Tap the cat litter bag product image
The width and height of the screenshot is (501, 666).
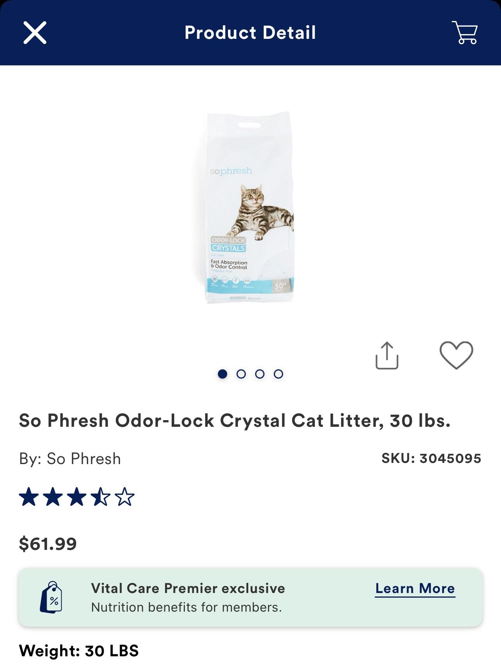click(249, 208)
